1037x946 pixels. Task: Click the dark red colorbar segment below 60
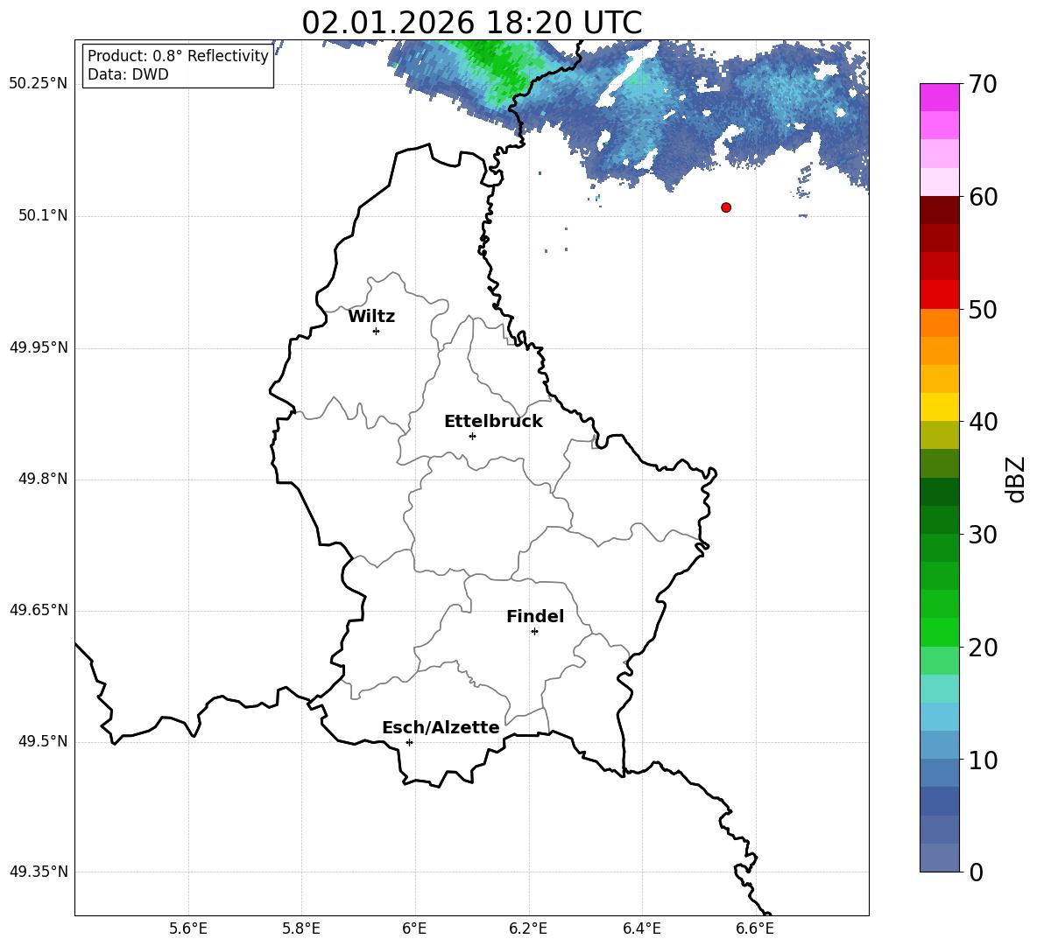[940, 210]
